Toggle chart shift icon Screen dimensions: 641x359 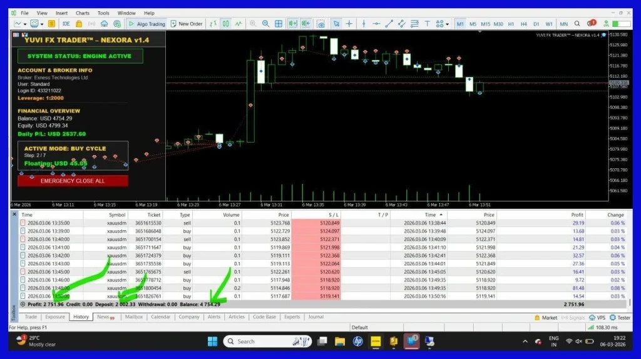point(305,24)
